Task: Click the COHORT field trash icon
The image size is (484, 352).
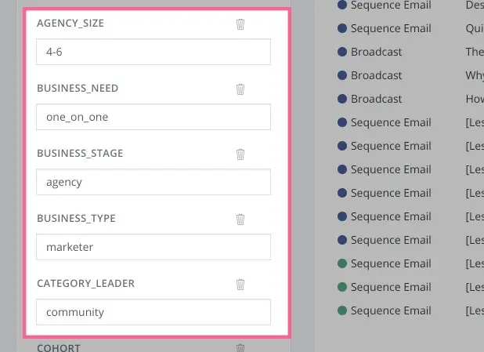Action: pos(240,348)
